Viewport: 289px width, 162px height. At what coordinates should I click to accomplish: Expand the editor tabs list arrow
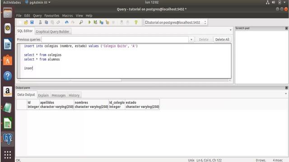tap(230, 30)
